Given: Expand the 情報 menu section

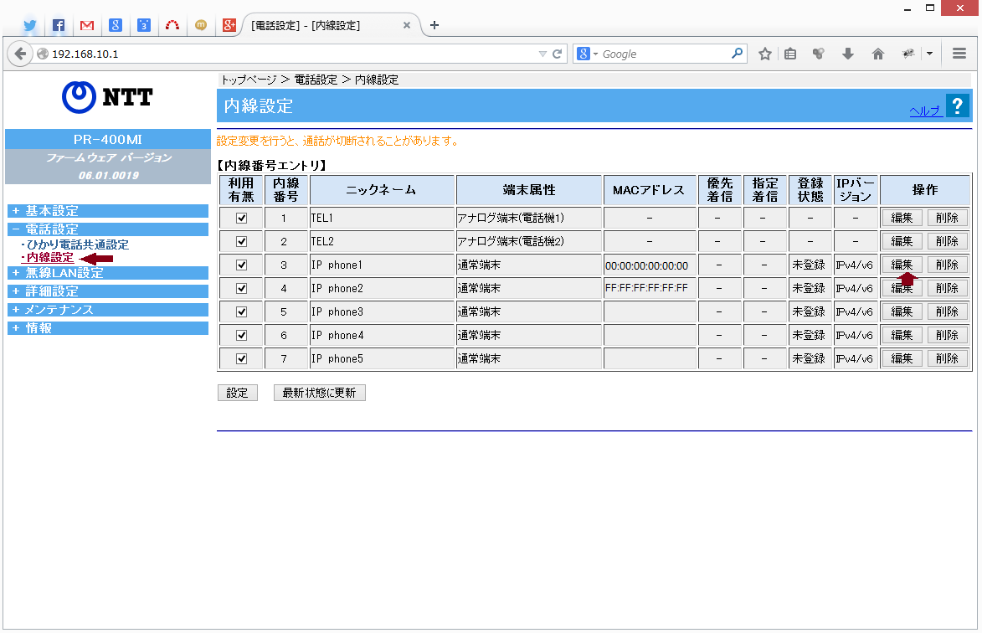Looking at the screenshot, I should [x=108, y=328].
